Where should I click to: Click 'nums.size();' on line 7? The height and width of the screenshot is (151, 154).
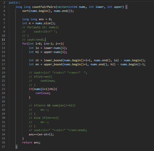pyautogui.click(x=45, y=23)
